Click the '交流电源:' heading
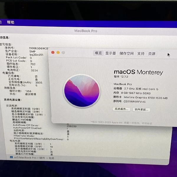The image size is (177, 177). coord(12,106)
